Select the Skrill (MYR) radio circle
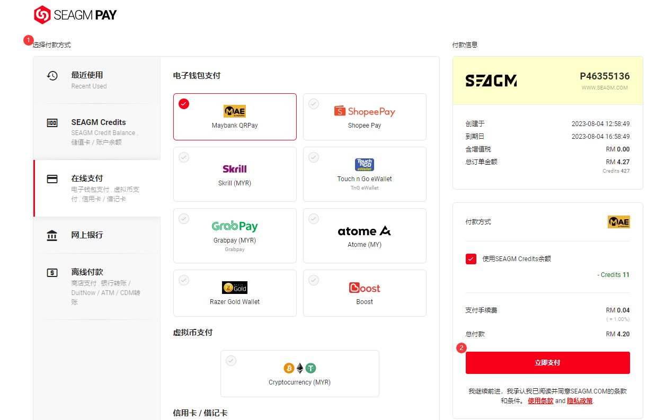 [184, 157]
